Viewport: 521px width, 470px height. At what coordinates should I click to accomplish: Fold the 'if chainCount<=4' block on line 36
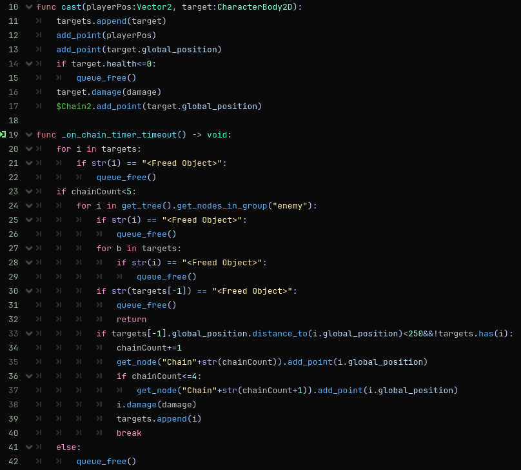click(x=28, y=376)
